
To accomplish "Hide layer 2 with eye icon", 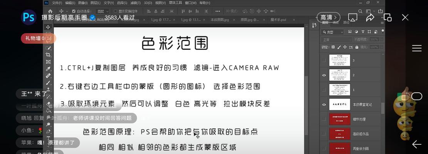I will pos(324,75).
